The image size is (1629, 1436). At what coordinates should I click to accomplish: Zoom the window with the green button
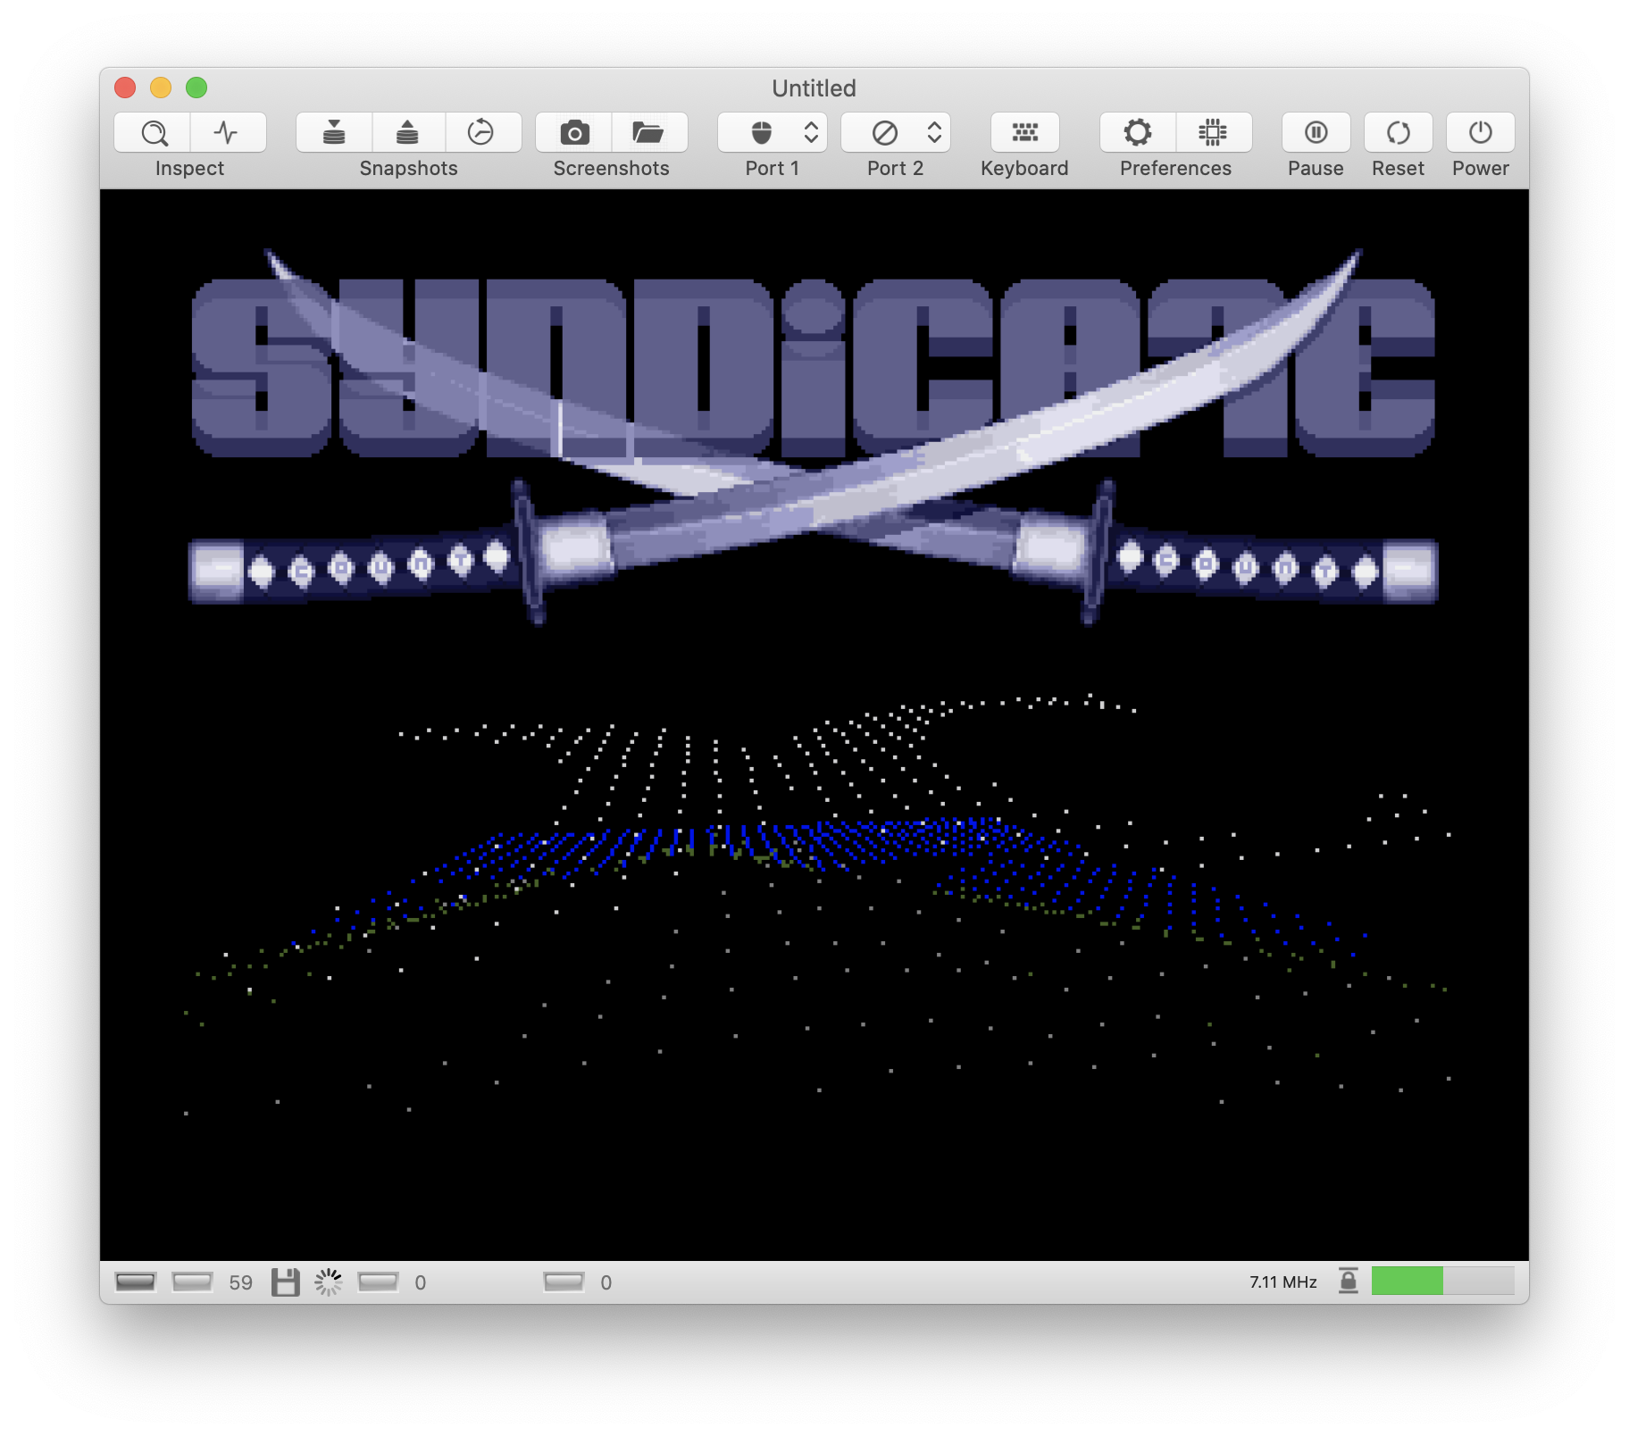point(196,88)
